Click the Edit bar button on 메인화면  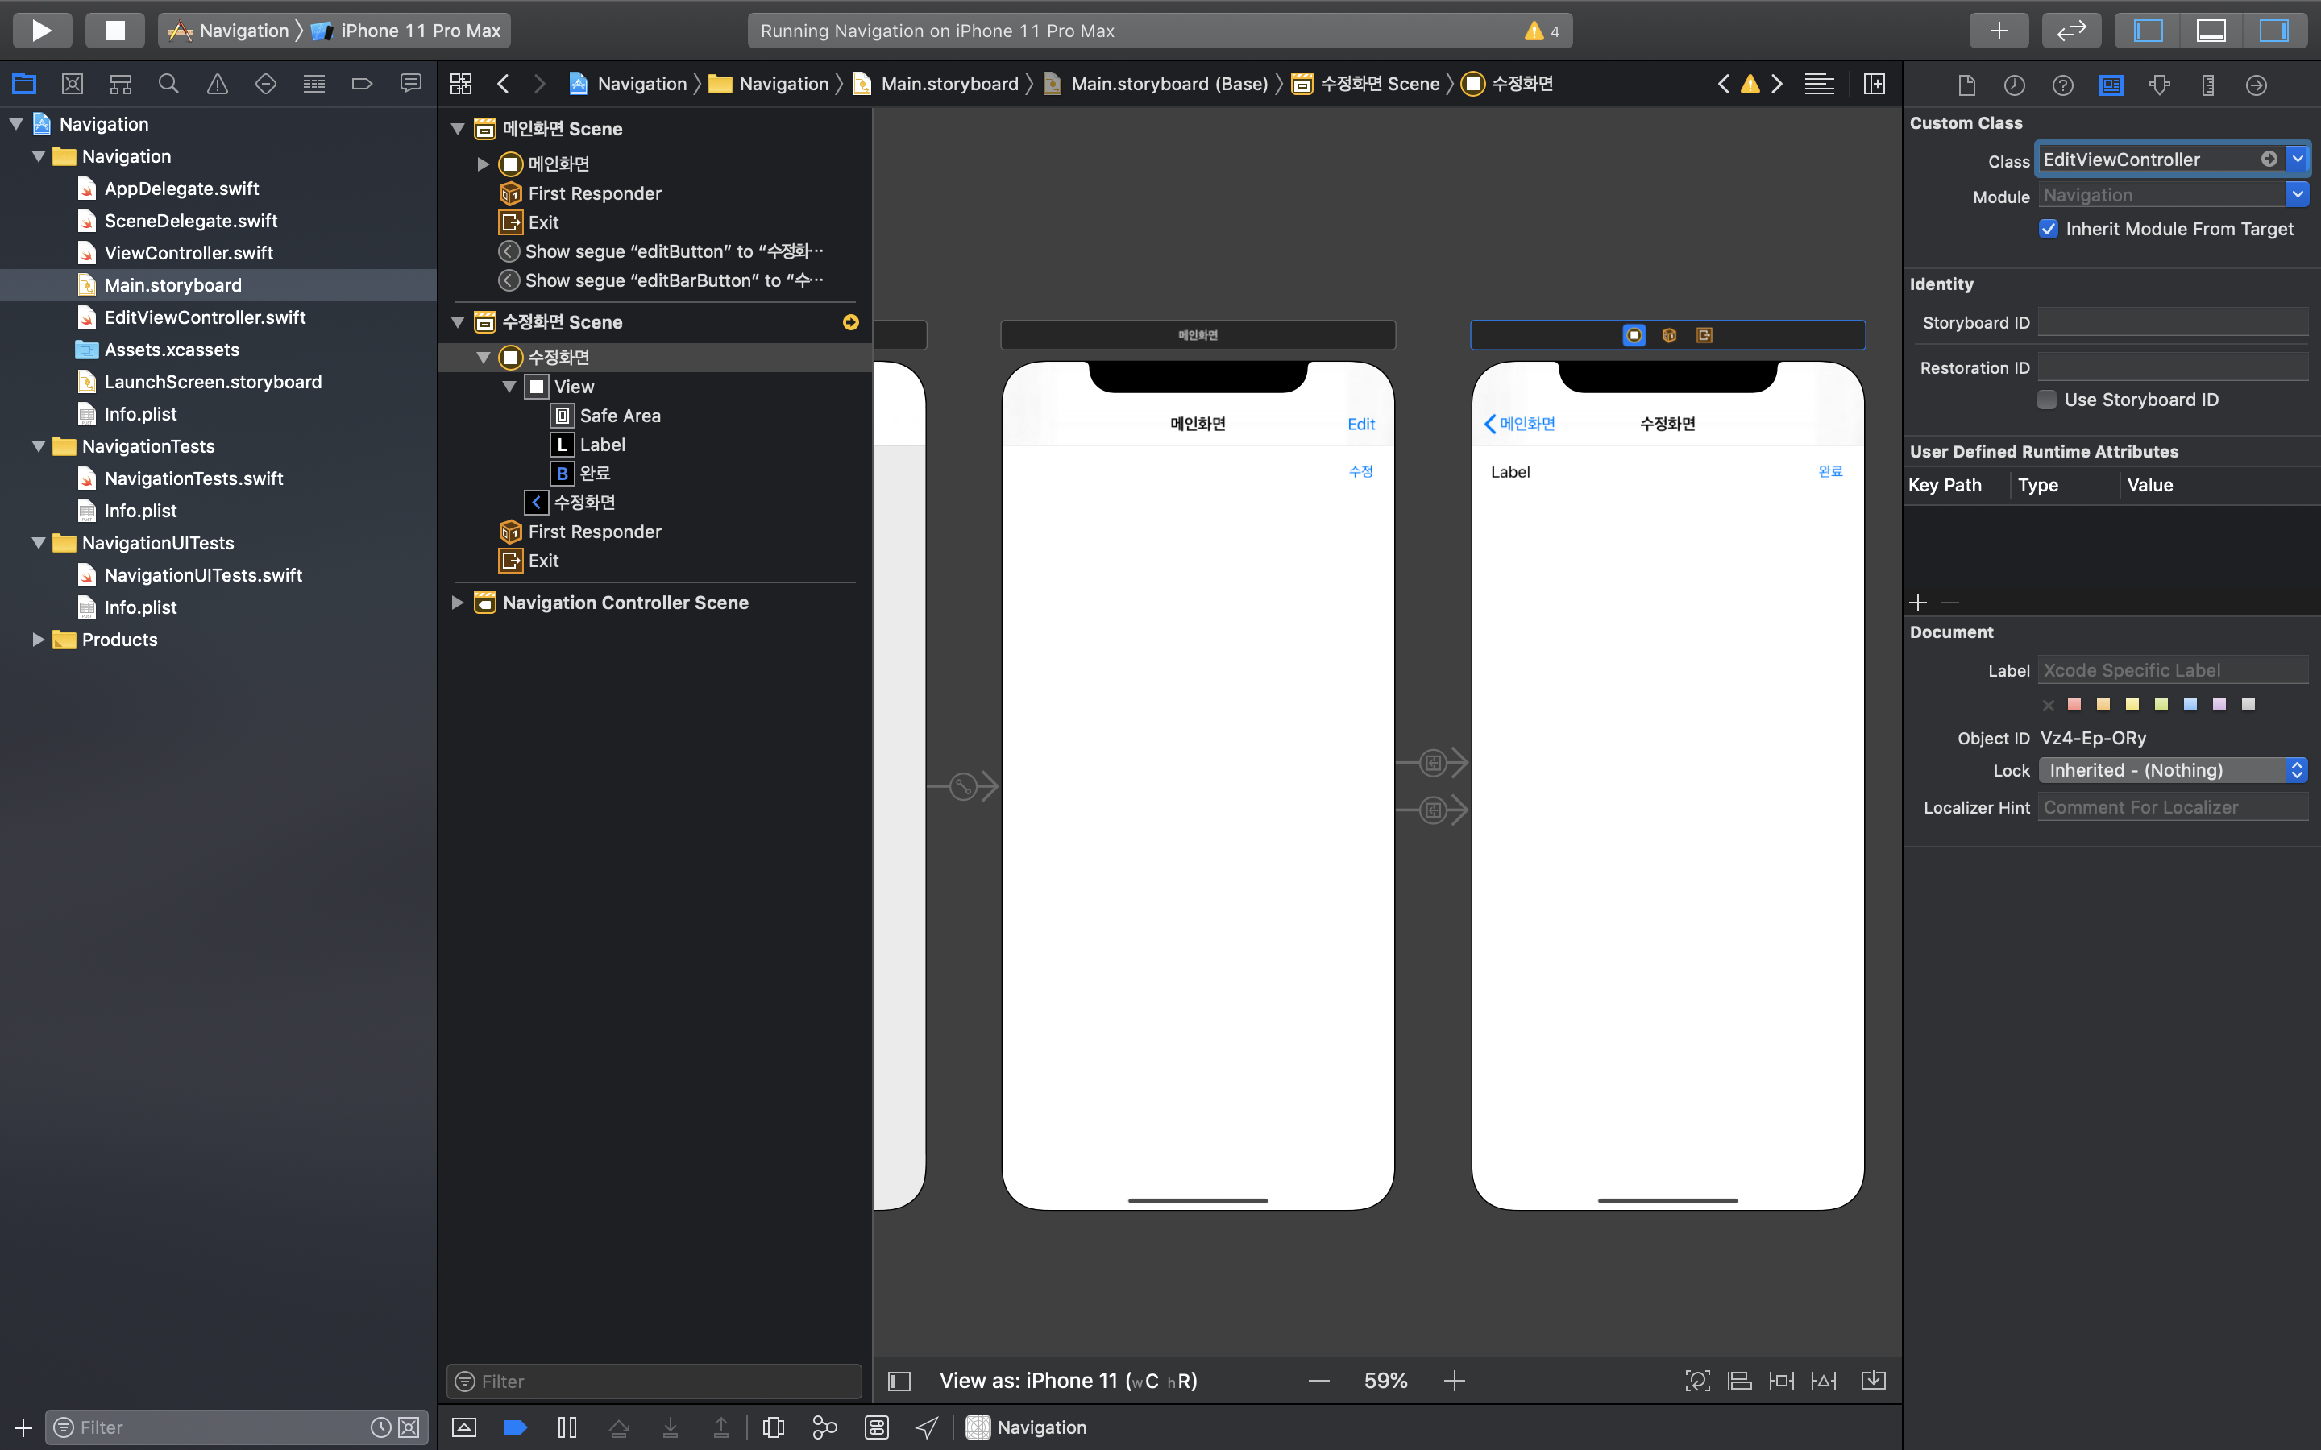pyautogui.click(x=1360, y=424)
